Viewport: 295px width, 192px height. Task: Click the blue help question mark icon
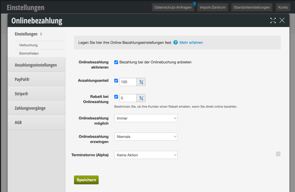pos(175,43)
